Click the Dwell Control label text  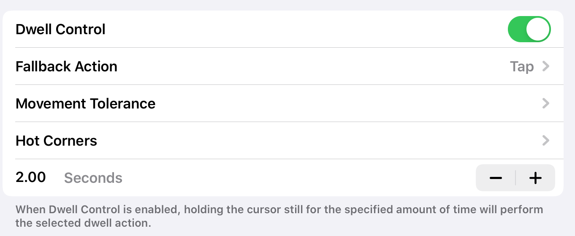60,30
